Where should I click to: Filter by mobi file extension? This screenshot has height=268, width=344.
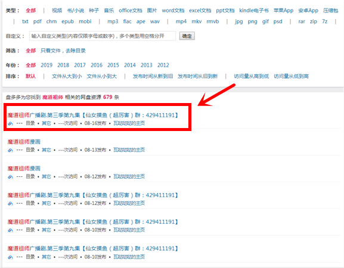[x=85, y=21]
